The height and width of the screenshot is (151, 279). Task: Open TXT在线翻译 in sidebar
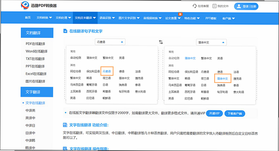(35, 59)
